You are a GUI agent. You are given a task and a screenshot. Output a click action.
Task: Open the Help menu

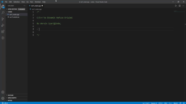[44, 2]
